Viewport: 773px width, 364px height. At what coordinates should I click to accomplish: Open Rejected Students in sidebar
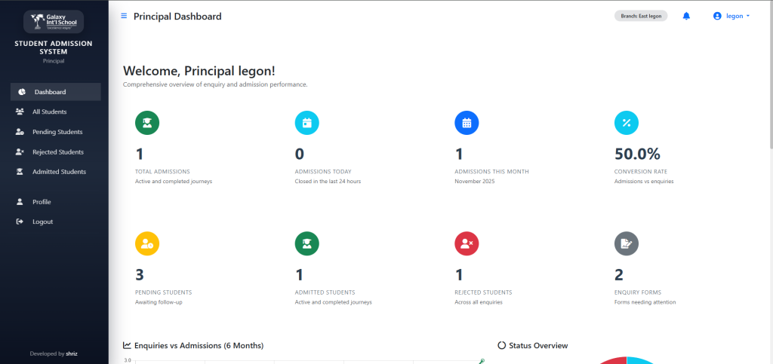57,151
